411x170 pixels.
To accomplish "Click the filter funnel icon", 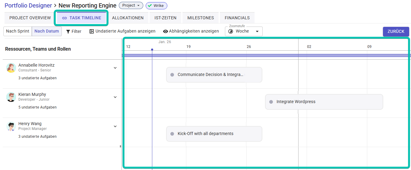I will pos(68,31).
